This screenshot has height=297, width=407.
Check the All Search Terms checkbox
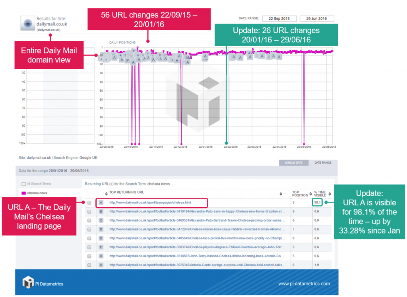pyautogui.click(x=24, y=184)
